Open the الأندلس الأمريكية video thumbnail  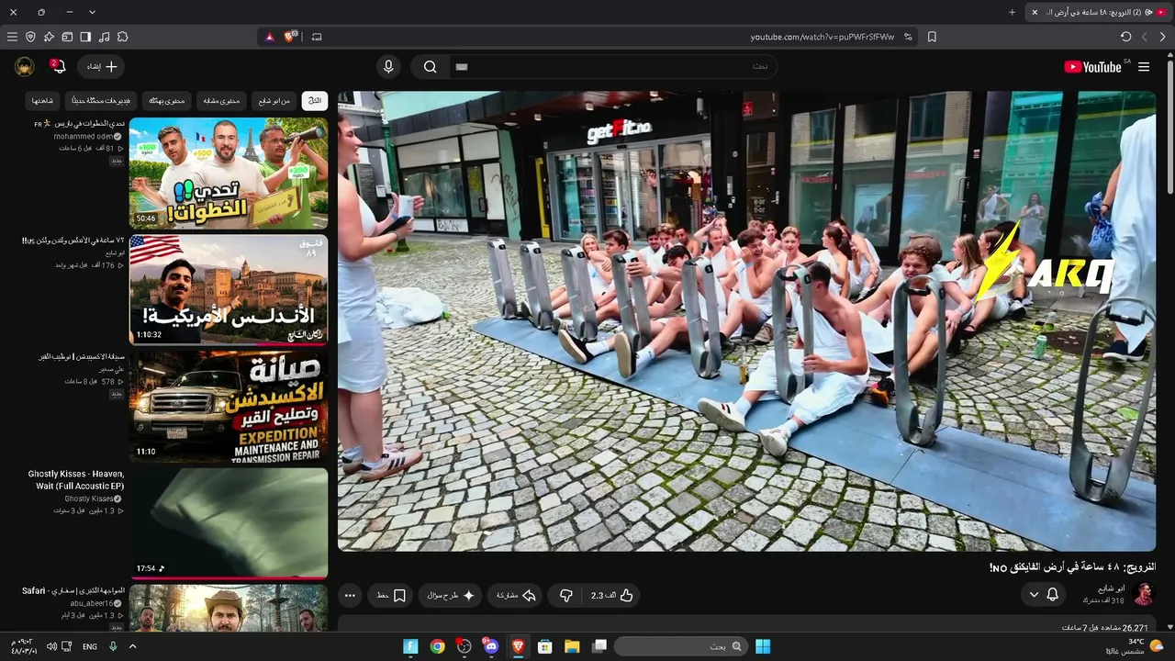229,290
